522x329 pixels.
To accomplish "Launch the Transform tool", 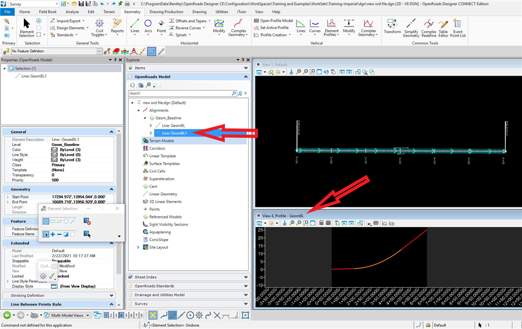I will point(392,26).
